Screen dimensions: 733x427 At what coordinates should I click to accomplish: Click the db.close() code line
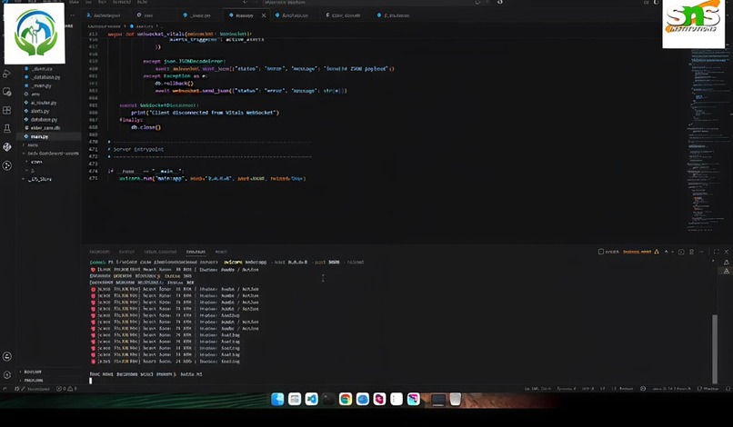click(x=146, y=127)
